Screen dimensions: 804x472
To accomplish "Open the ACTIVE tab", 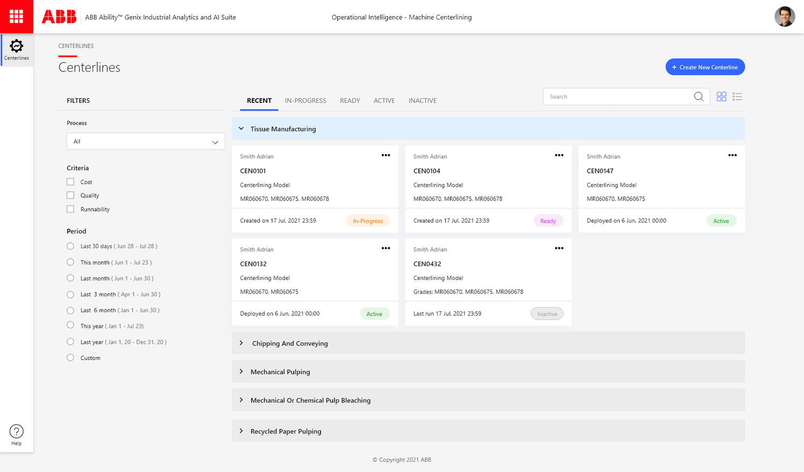I will [384, 100].
